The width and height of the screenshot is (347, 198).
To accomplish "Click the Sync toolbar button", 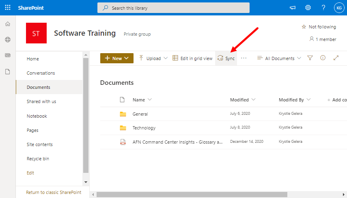I will [x=226, y=58].
